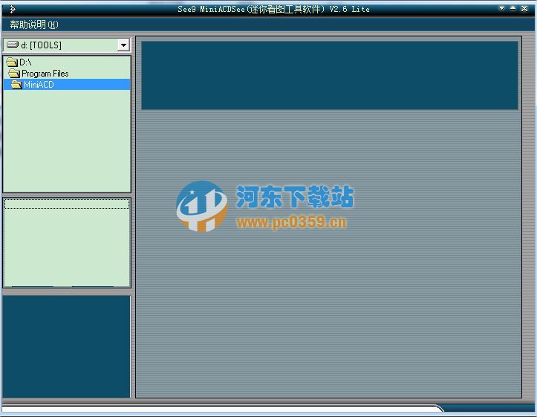The image size is (537, 417).
Task: Click the dark blue thumbnail strip panel
Action: pyautogui.click(x=330, y=75)
